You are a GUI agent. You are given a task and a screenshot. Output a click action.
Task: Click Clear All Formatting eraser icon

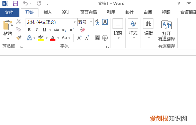tap(82, 30)
